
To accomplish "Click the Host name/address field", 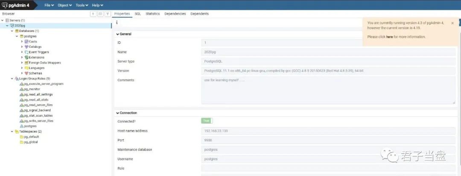I will pos(328,131).
